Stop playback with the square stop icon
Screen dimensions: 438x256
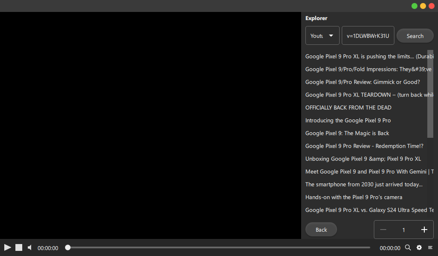(19, 247)
